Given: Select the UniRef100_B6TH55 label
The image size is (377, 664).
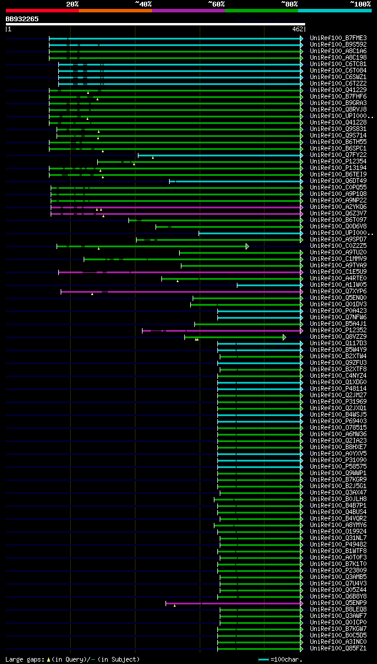Looking at the screenshot, I should pos(338,142).
